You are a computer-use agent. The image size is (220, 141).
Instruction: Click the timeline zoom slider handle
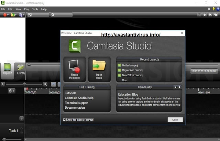24,84
